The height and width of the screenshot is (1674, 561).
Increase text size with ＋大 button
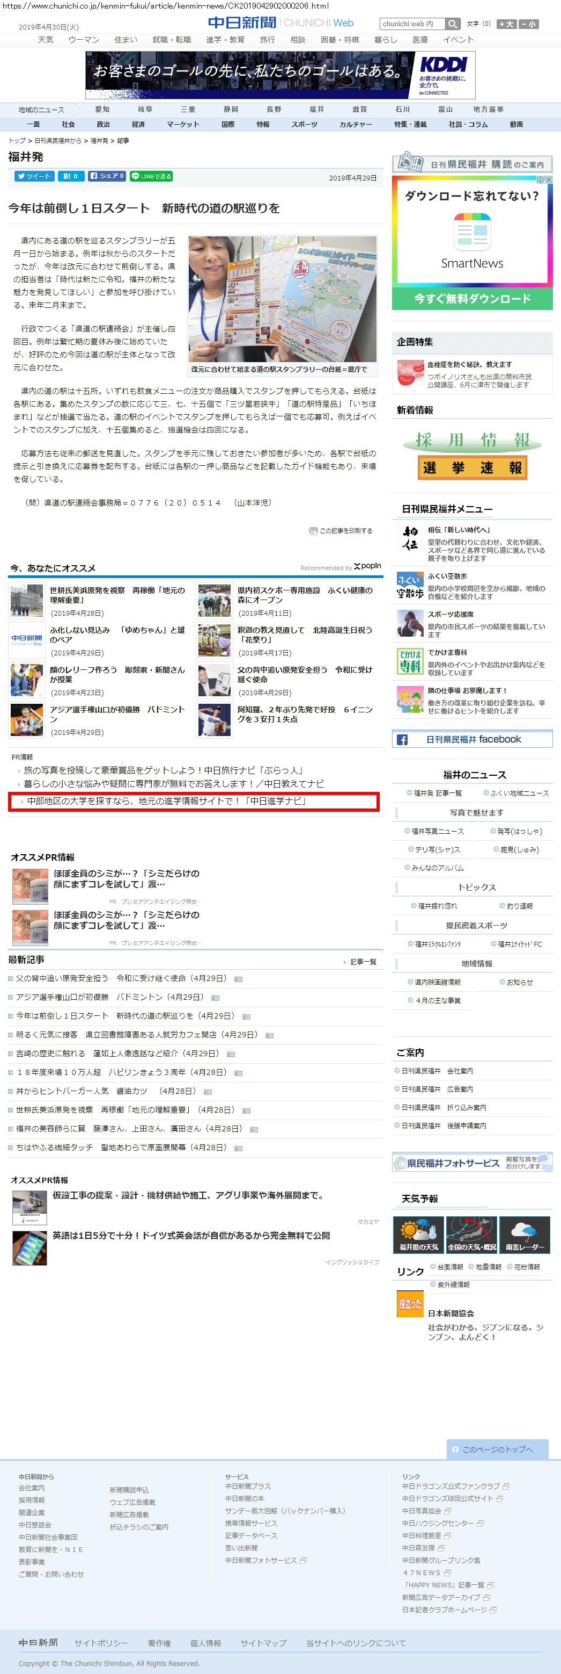click(506, 24)
